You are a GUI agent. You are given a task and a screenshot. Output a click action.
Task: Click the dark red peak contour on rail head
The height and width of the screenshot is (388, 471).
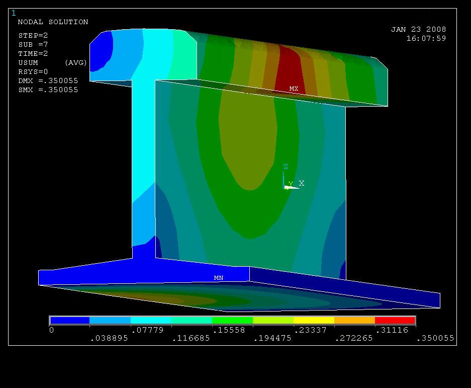pyautogui.click(x=289, y=70)
